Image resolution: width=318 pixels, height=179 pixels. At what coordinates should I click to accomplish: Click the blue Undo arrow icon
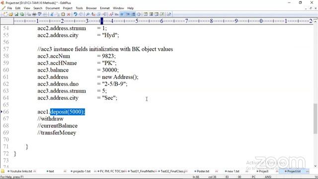pos(76,14)
